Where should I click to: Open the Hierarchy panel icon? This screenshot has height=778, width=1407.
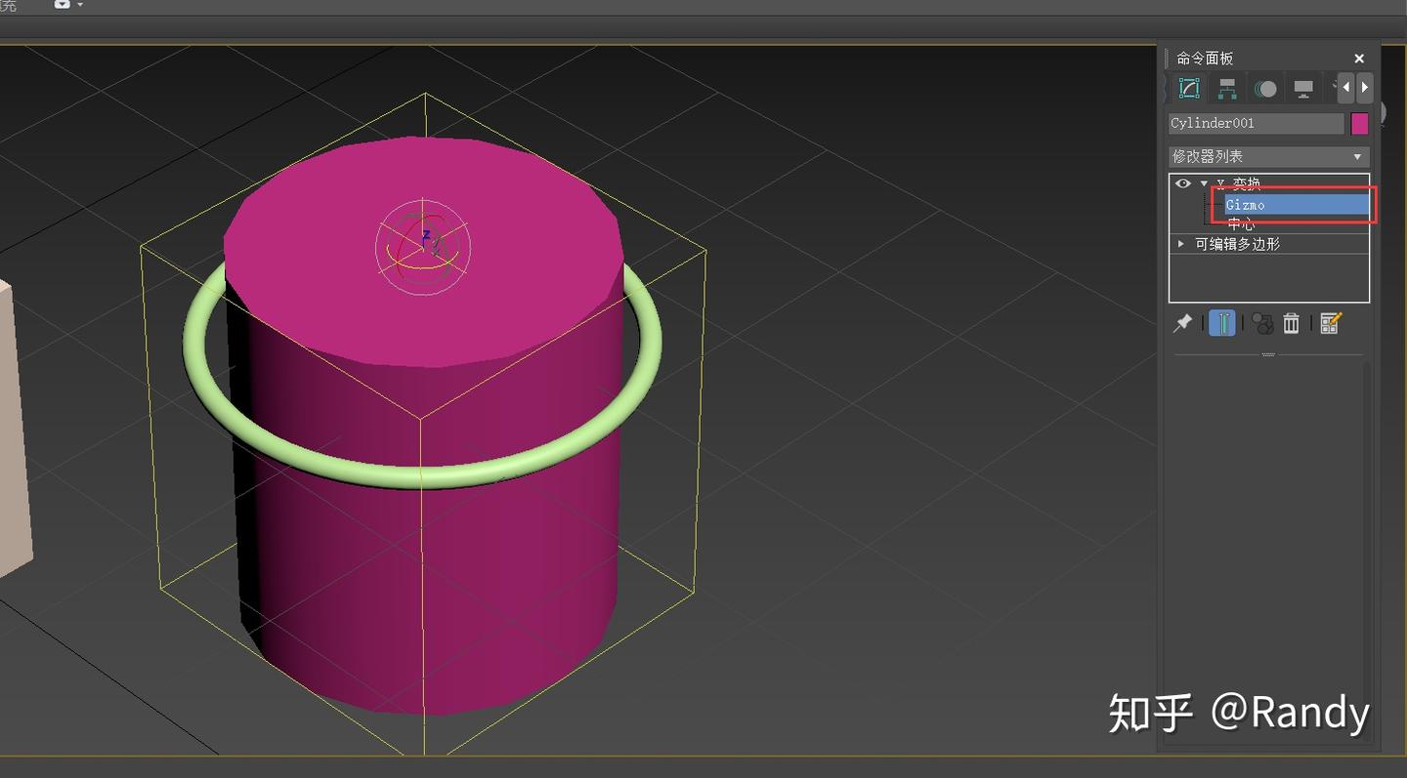(x=1227, y=88)
